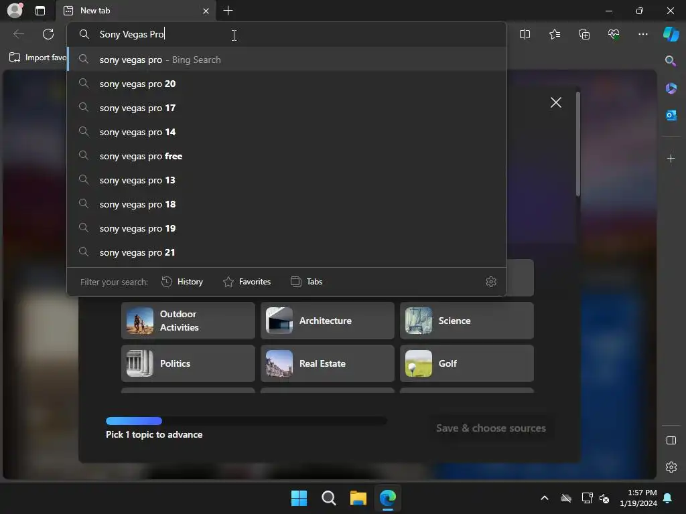Open the profile avatar menu

[15, 11]
